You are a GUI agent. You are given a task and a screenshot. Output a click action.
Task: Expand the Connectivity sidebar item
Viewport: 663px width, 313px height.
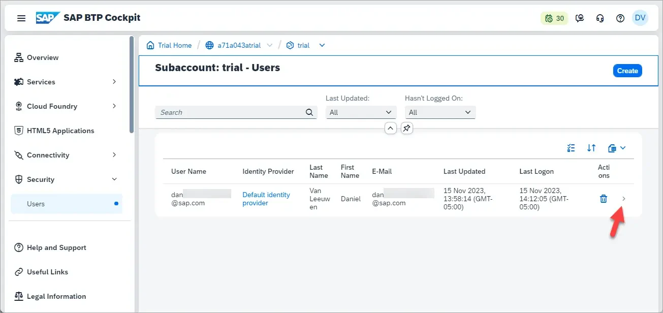coord(67,155)
